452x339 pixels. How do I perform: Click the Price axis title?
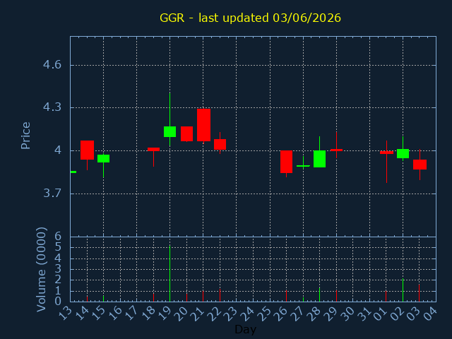coord(25,136)
